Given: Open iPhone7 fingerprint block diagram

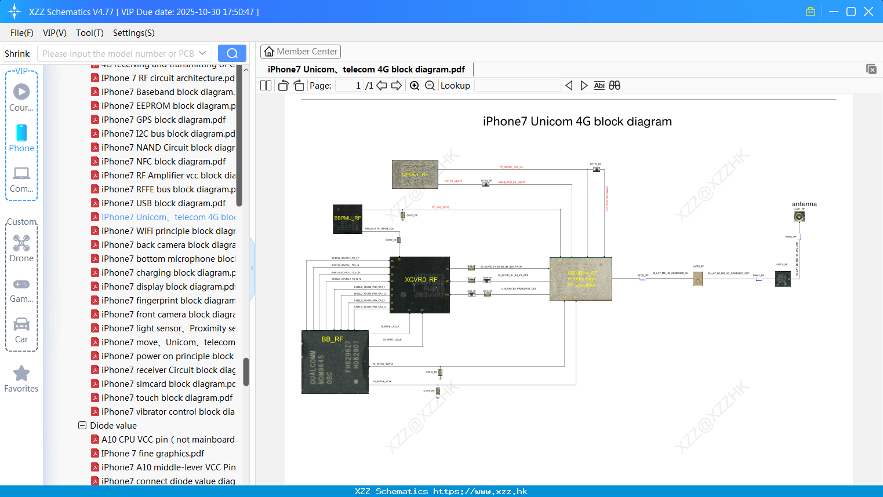Looking at the screenshot, I should coord(163,301).
